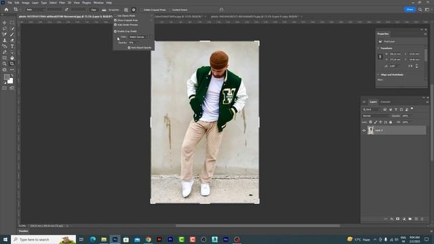This screenshot has width=434, height=244.
Task: Swap crop width and height values
Action: tap(66, 9)
